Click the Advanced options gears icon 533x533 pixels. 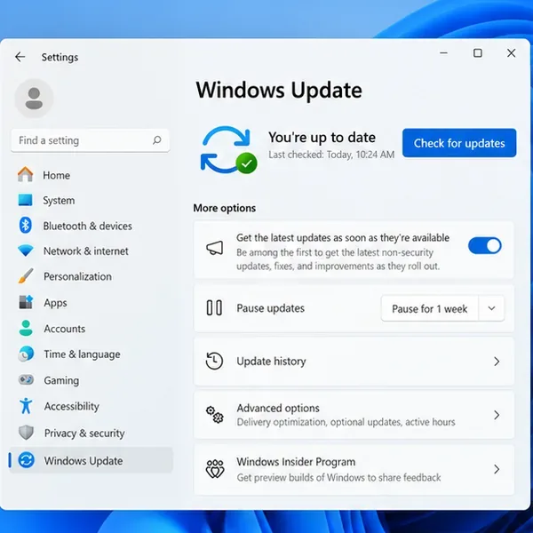click(x=214, y=414)
